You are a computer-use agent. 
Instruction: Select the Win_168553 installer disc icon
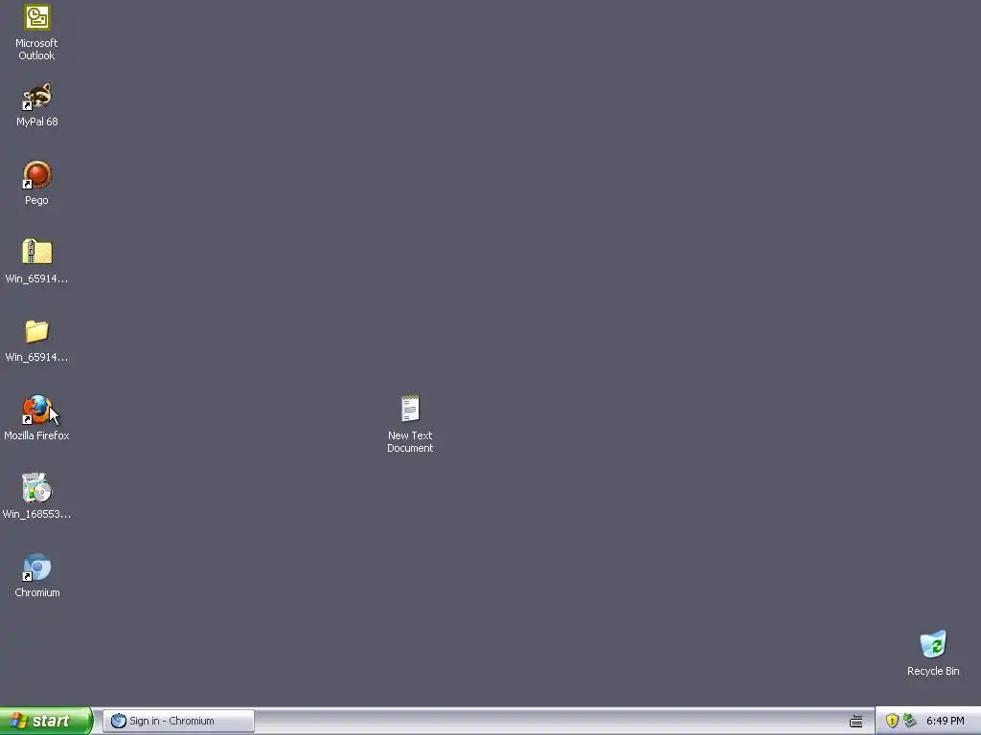pyautogui.click(x=37, y=488)
